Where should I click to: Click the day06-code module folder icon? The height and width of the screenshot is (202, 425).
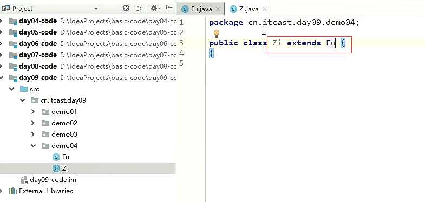(14, 44)
